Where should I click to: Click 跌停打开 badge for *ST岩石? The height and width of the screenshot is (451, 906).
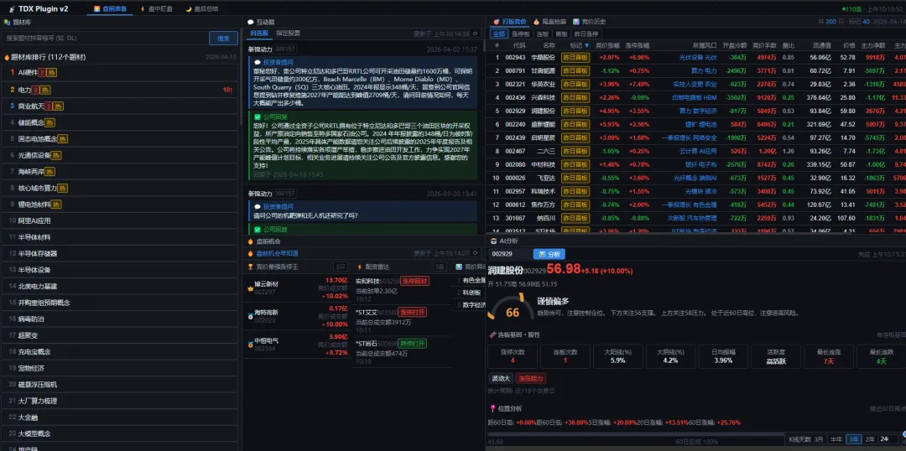pos(412,344)
